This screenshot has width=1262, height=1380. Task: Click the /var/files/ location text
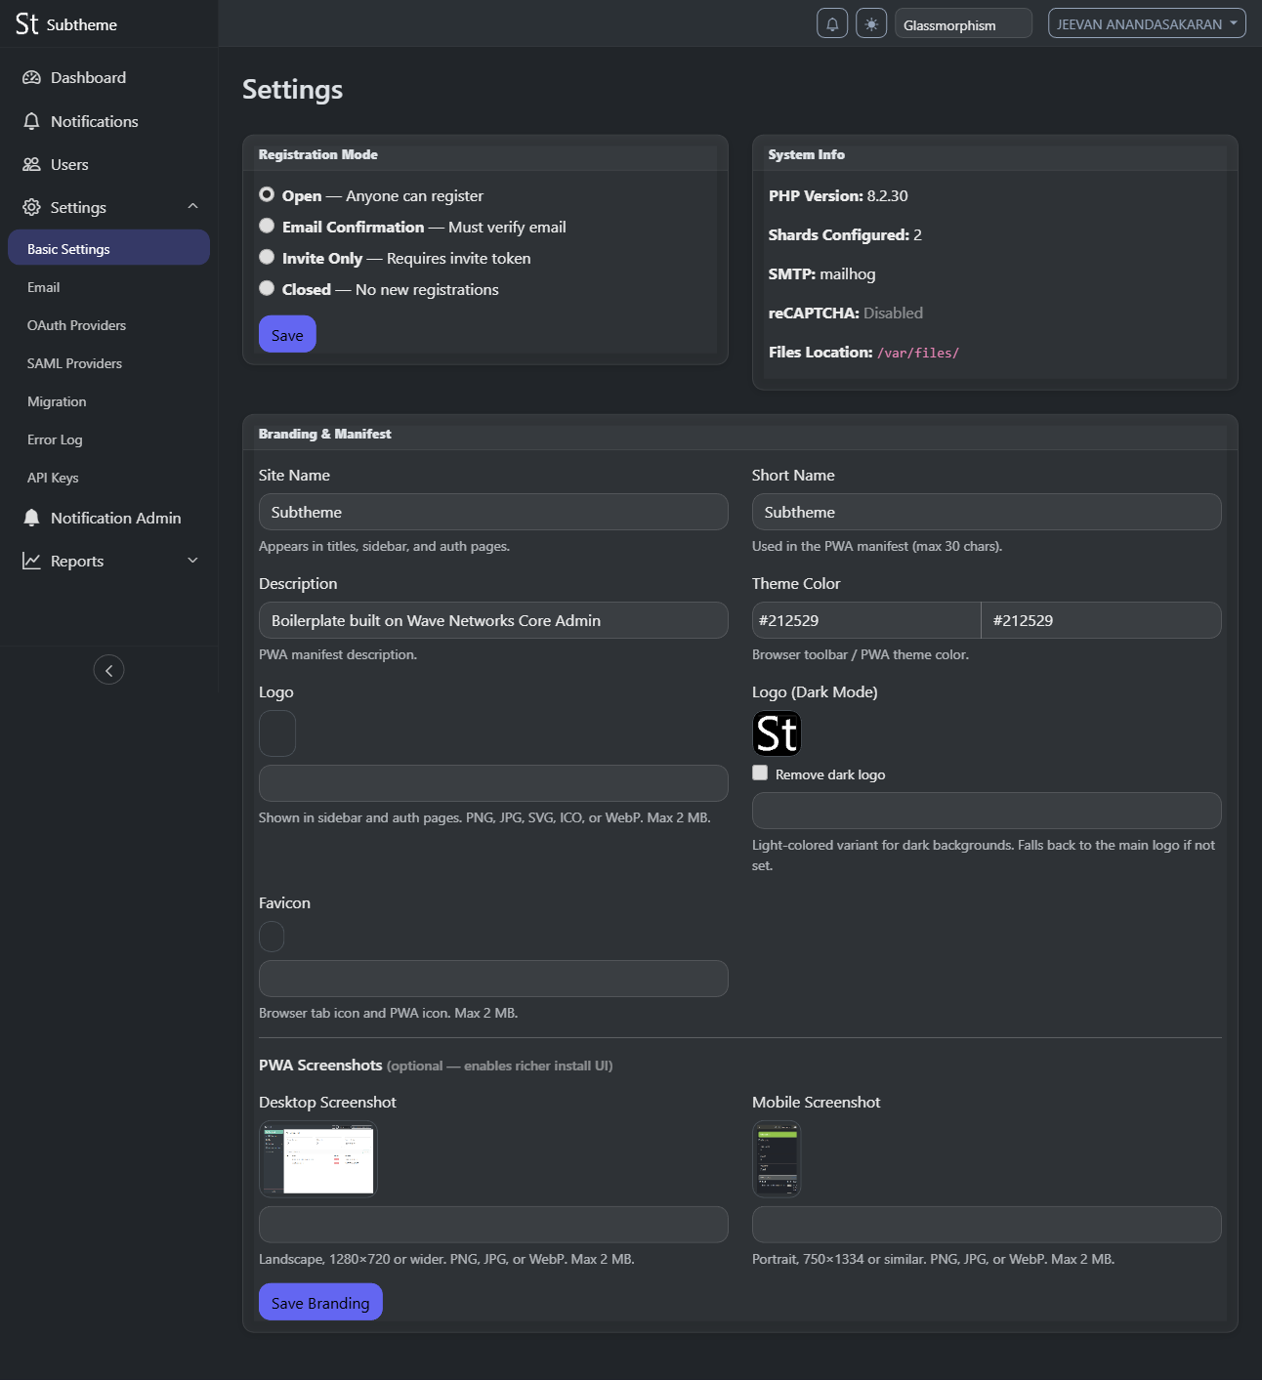point(918,353)
